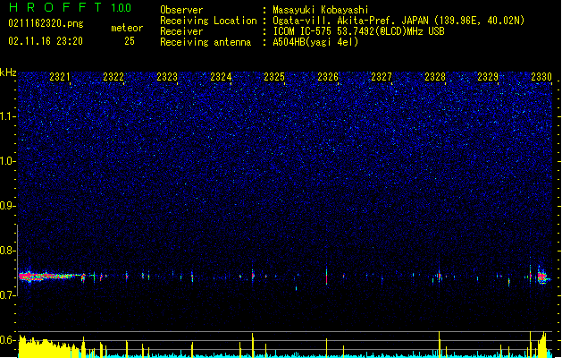Click the meteor label
The height and width of the screenshot is (358, 562).
(127, 28)
